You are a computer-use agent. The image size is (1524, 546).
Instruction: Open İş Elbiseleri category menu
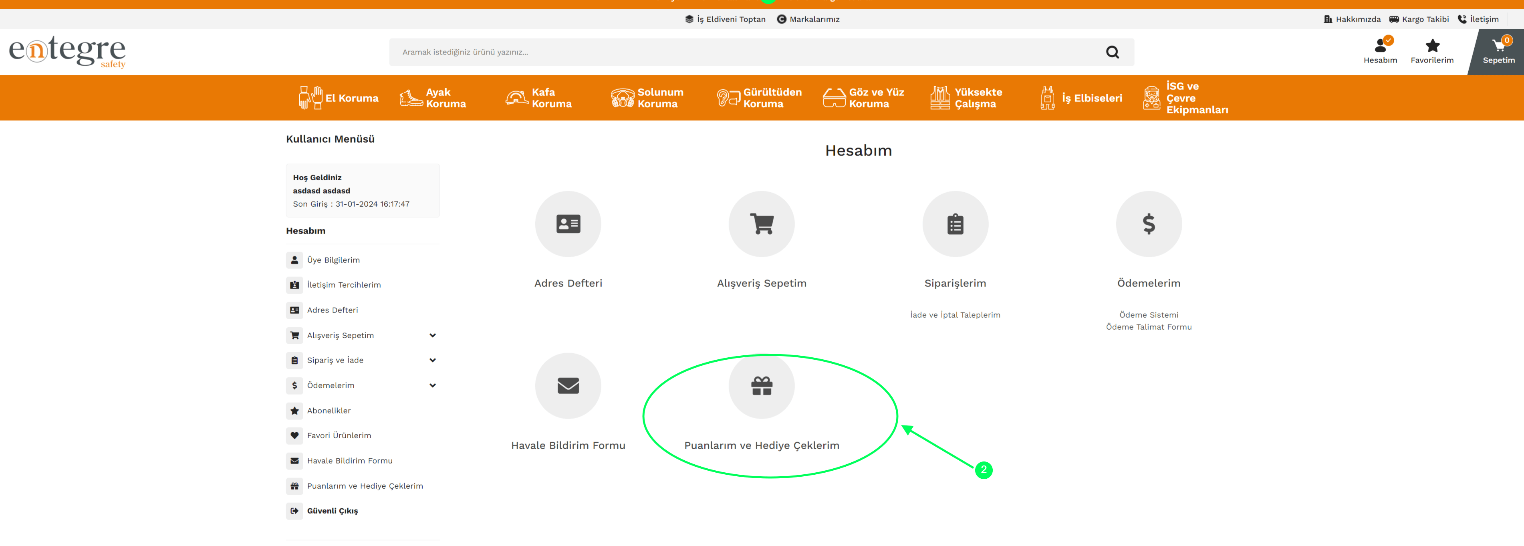point(1081,98)
